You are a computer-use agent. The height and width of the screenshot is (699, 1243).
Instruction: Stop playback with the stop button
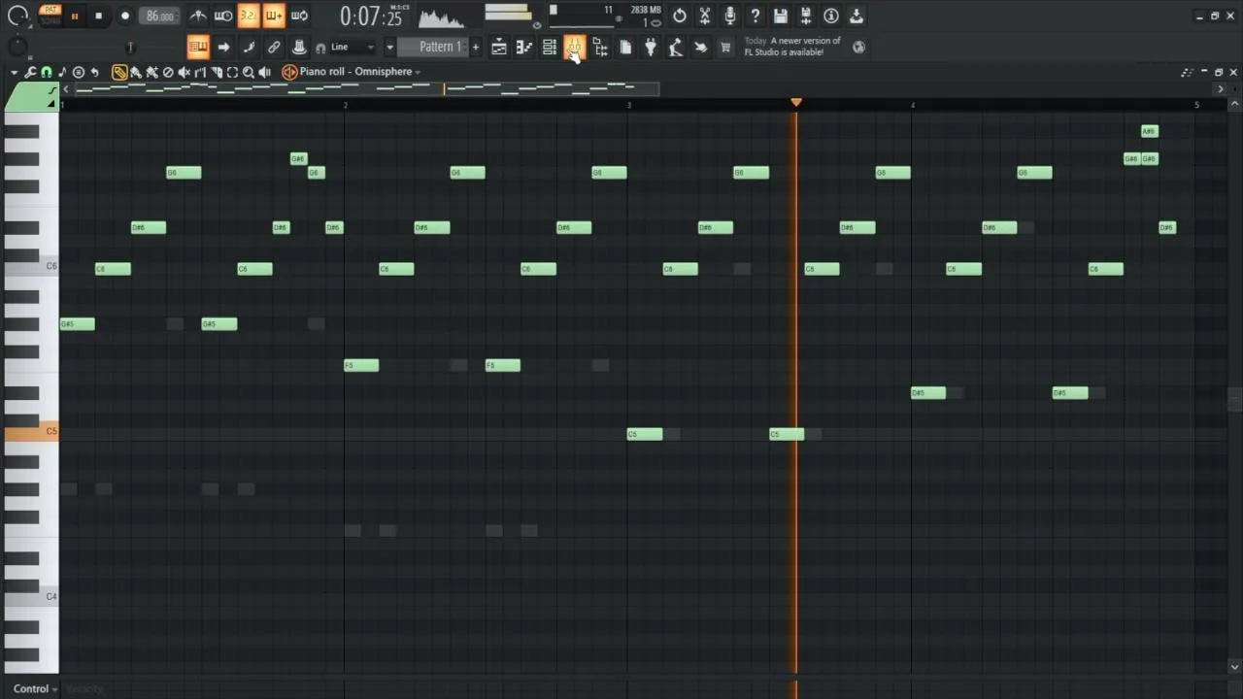98,17
